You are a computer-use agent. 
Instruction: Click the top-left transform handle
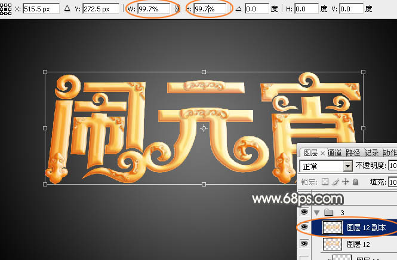tap(45, 72)
